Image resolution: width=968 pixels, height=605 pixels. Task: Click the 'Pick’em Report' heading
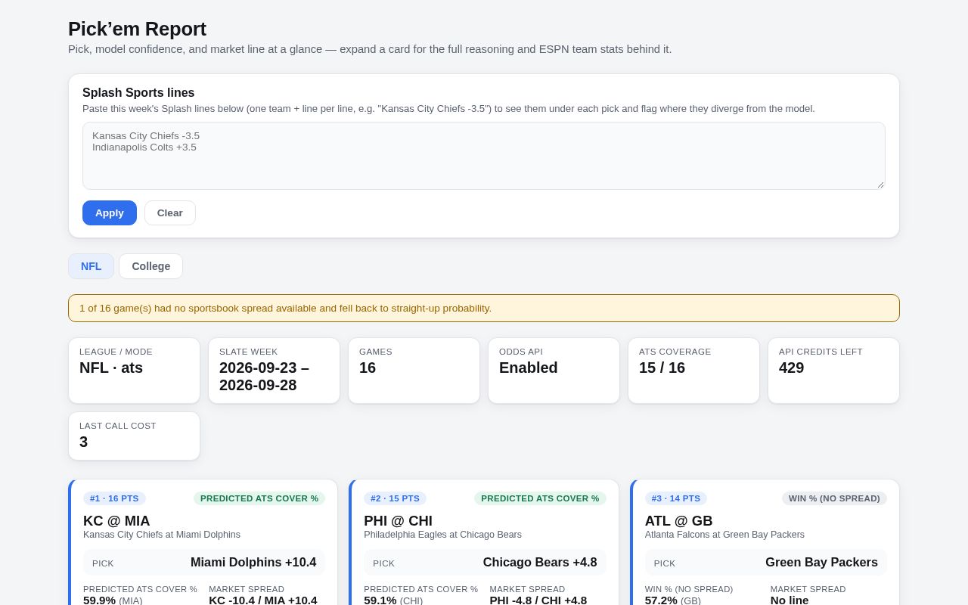click(x=137, y=29)
